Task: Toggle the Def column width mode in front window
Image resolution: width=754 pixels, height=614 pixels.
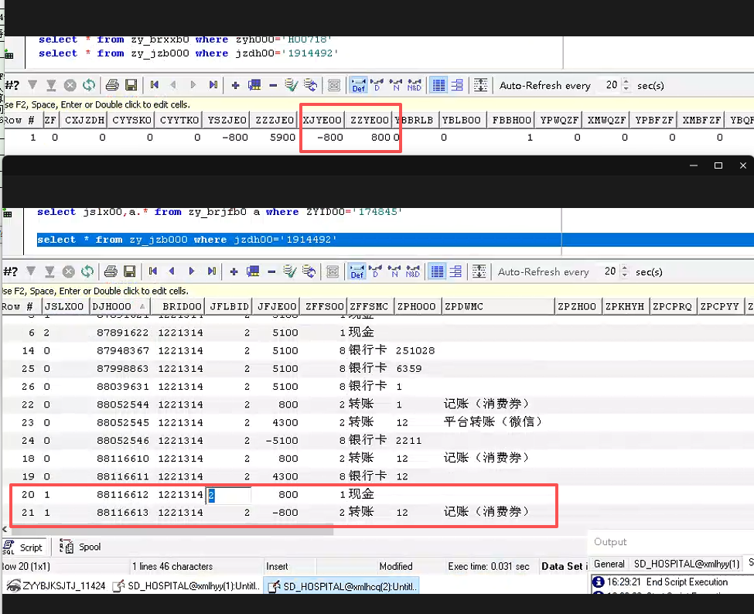Action: (x=357, y=271)
